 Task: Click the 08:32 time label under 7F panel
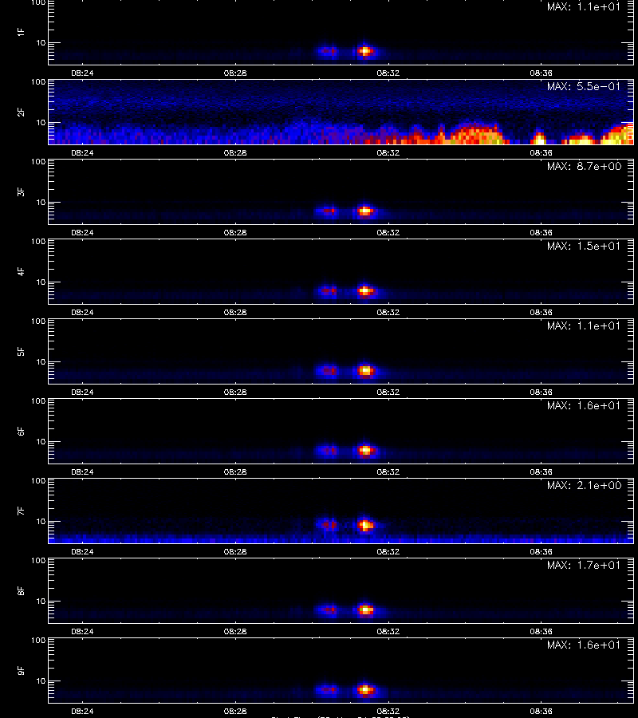388,551
